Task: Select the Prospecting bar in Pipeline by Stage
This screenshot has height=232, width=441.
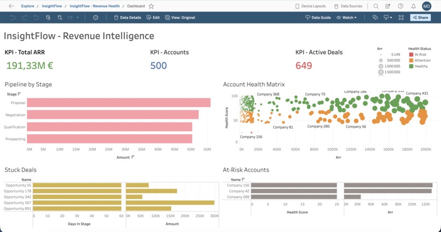Action: tap(109, 139)
